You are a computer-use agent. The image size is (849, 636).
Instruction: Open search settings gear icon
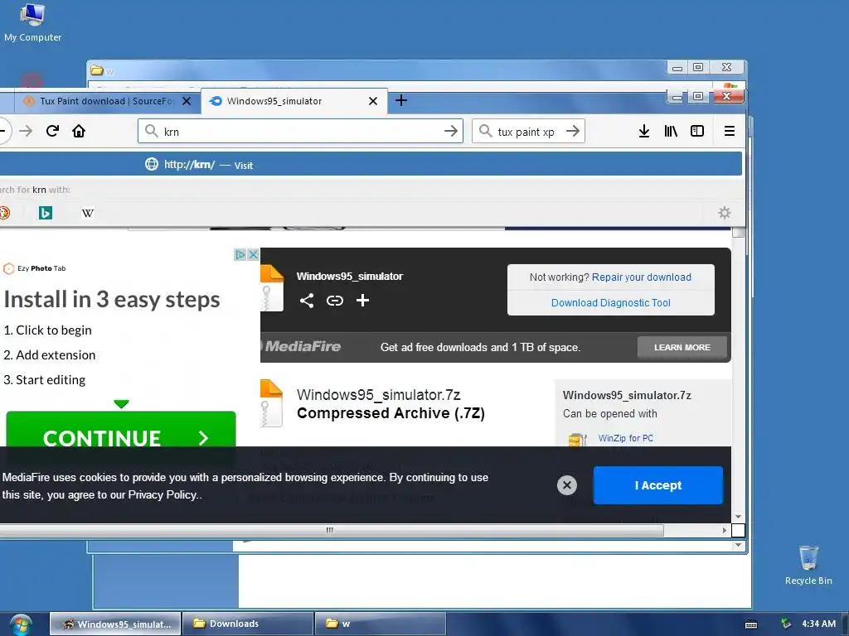pos(725,213)
